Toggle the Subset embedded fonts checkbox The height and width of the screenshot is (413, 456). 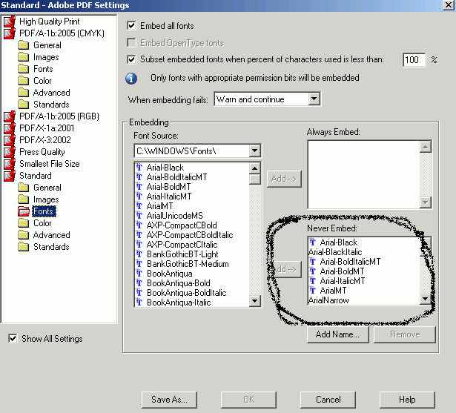(131, 59)
